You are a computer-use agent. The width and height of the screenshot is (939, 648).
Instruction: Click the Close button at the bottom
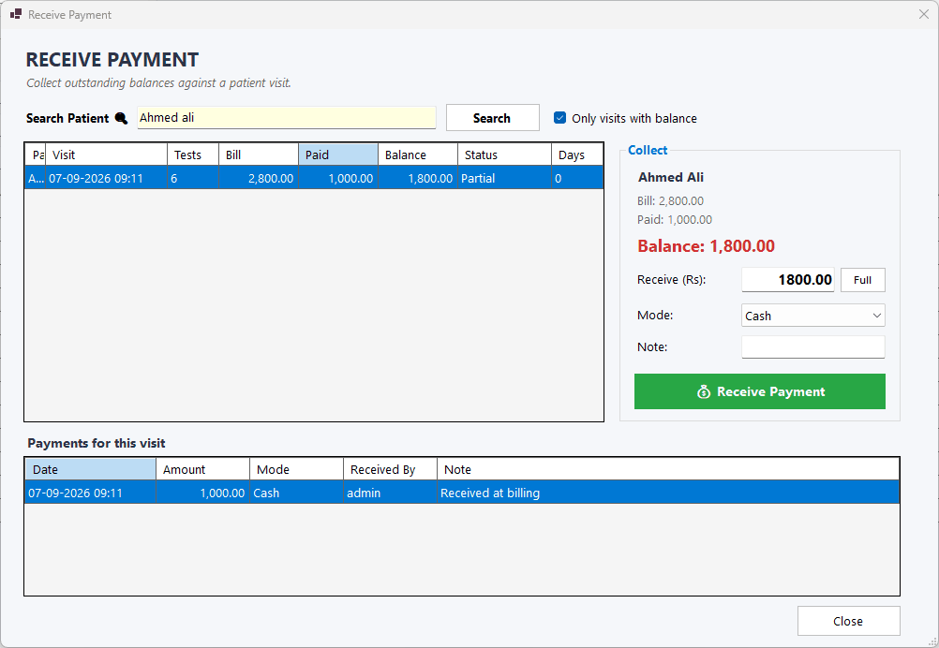point(848,621)
